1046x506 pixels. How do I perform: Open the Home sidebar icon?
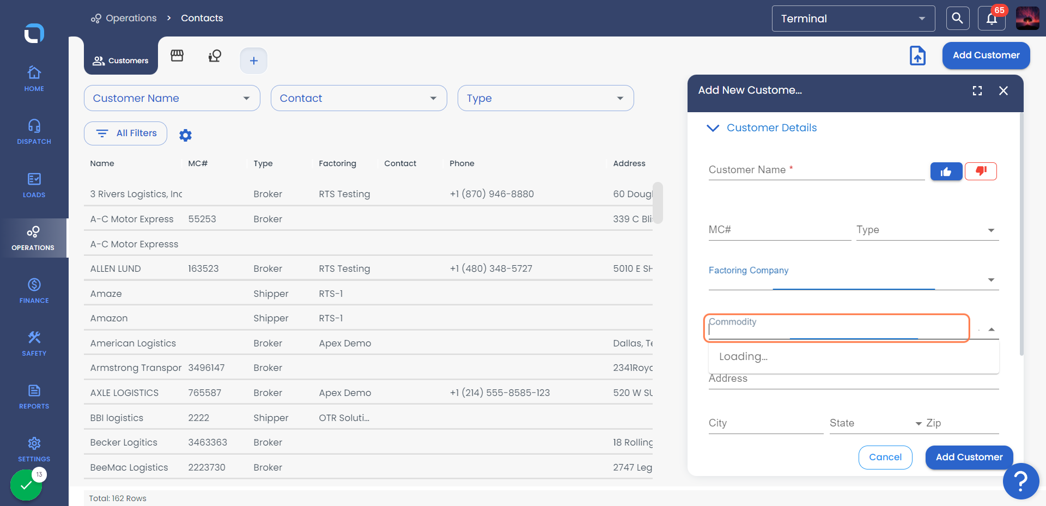pos(34,79)
